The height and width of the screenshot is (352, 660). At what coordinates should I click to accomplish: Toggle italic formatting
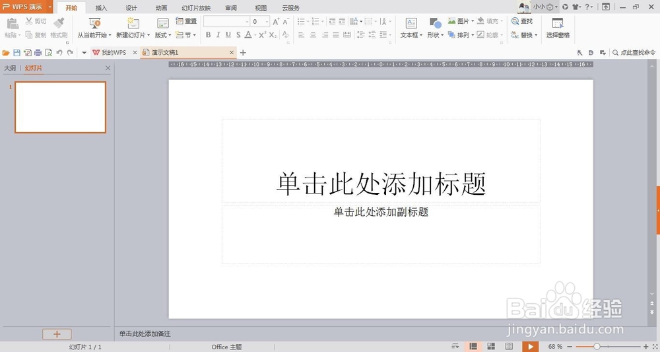pyautogui.click(x=218, y=35)
